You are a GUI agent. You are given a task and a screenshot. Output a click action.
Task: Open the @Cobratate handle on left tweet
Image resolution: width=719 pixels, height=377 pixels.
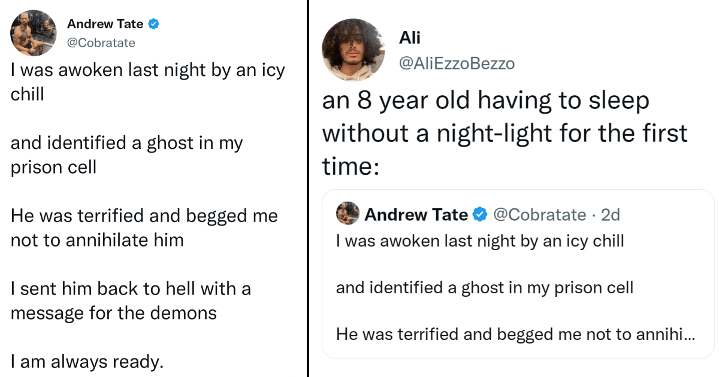click(101, 42)
